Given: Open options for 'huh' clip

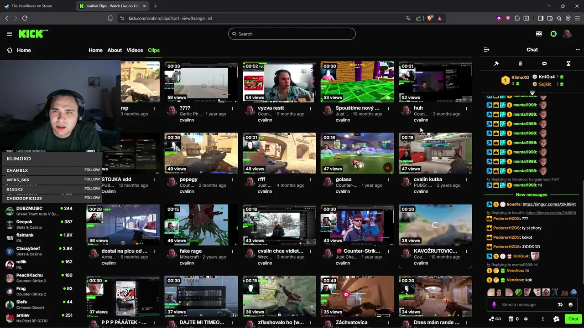Looking at the screenshot, I should (x=466, y=108).
